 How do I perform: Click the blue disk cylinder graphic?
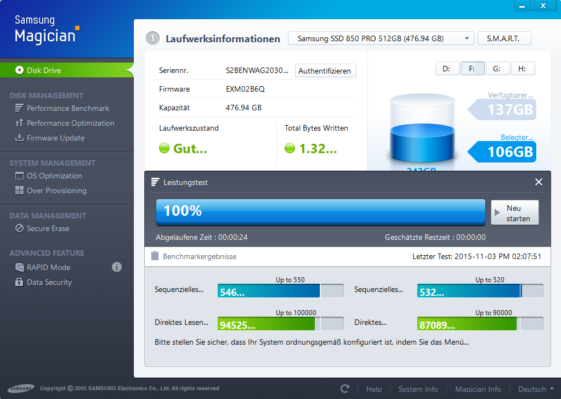[422, 129]
